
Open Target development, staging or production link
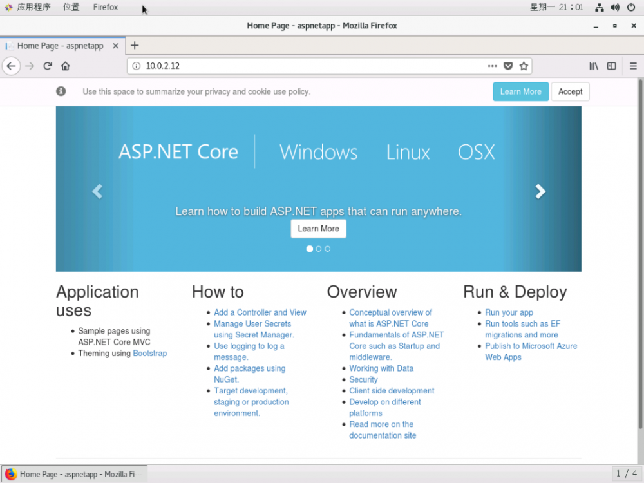coord(251,402)
